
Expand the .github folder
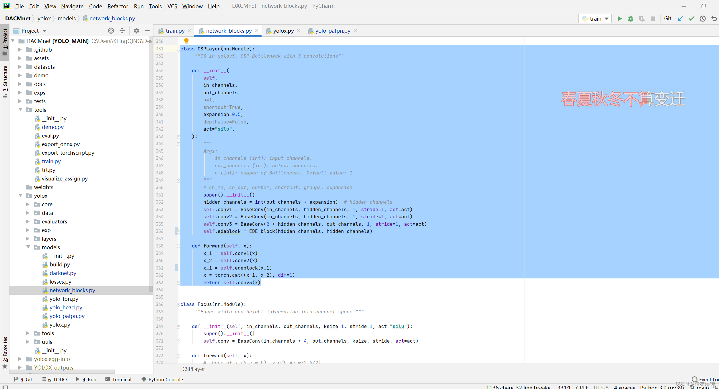[x=20, y=50]
